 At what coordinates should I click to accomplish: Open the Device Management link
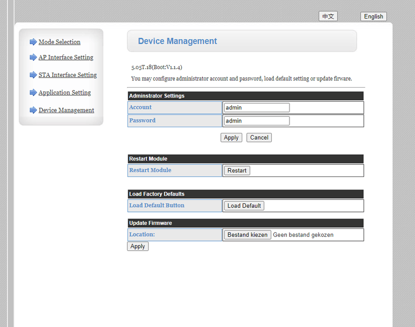(x=66, y=111)
